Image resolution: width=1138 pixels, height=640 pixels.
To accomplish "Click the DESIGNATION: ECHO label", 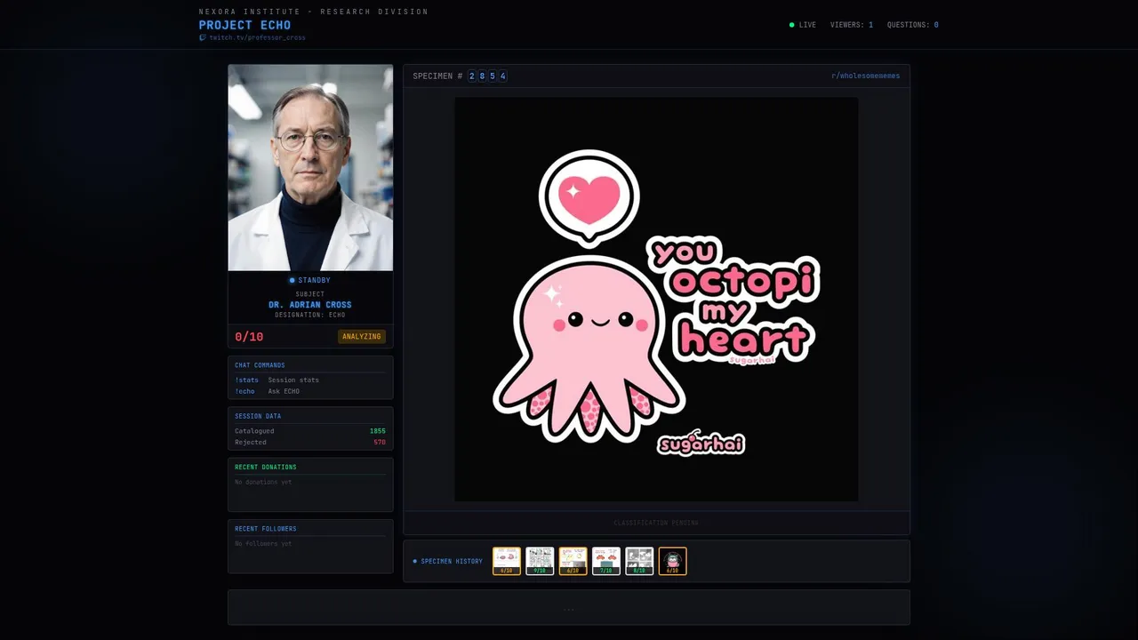I will pyautogui.click(x=310, y=315).
